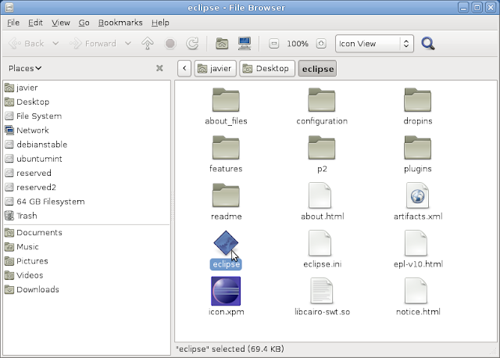Open the Bookmarks menu
Image resolution: width=500 pixels, height=358 pixels.
(x=120, y=23)
